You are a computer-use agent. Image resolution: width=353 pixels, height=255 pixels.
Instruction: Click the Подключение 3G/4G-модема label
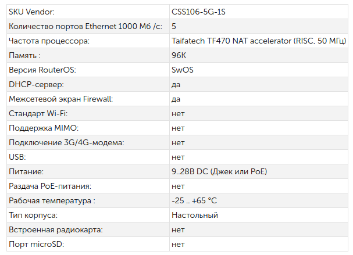(66, 142)
